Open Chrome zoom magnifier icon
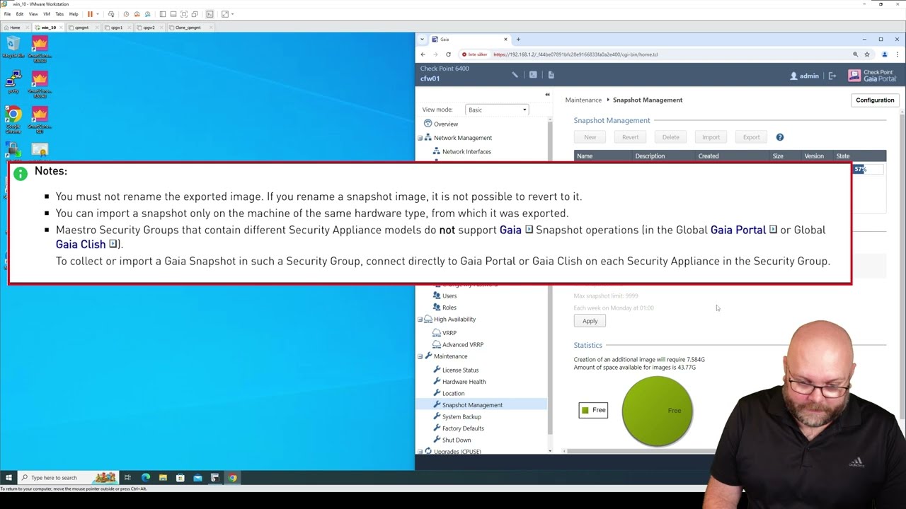Viewport: 906px width, 509px height. point(855,54)
